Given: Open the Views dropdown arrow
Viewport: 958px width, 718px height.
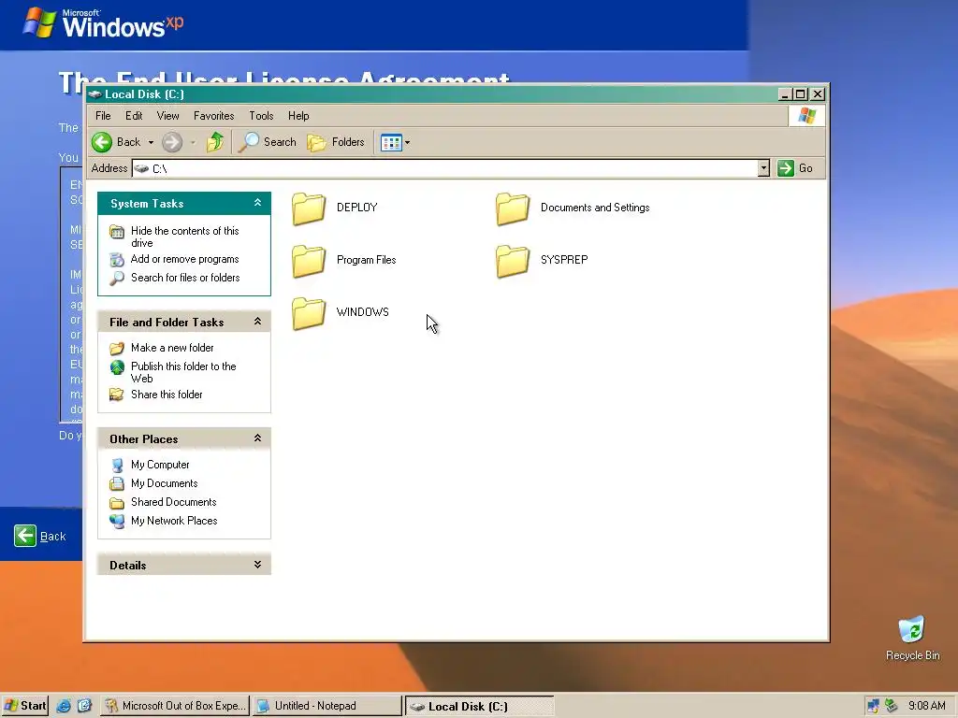Looking at the screenshot, I should pyautogui.click(x=408, y=143).
